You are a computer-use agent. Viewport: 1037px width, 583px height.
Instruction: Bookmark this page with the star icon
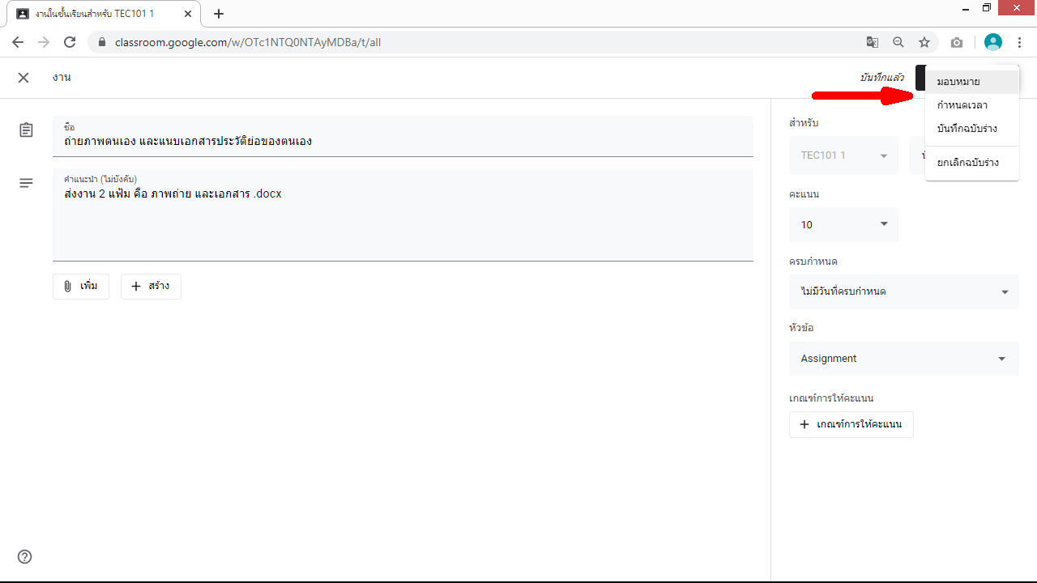pos(924,42)
